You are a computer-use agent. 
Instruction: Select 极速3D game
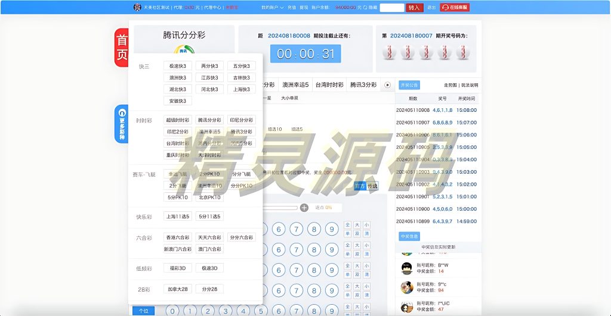(x=209, y=268)
